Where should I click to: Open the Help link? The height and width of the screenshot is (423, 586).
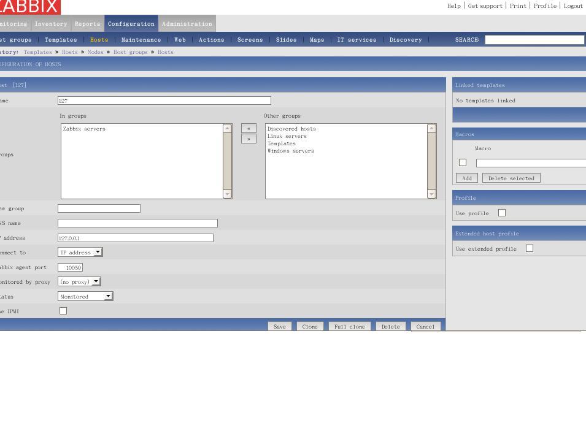pos(454,6)
